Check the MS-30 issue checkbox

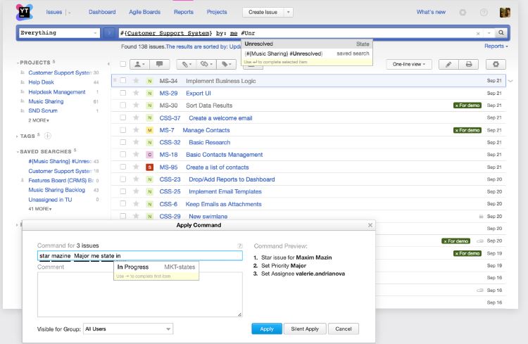123,106
